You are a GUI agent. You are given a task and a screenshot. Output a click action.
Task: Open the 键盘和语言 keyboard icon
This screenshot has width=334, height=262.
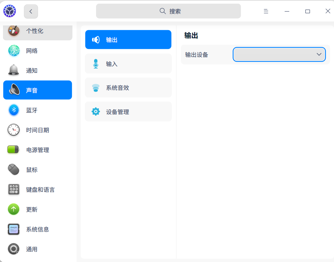click(14, 189)
